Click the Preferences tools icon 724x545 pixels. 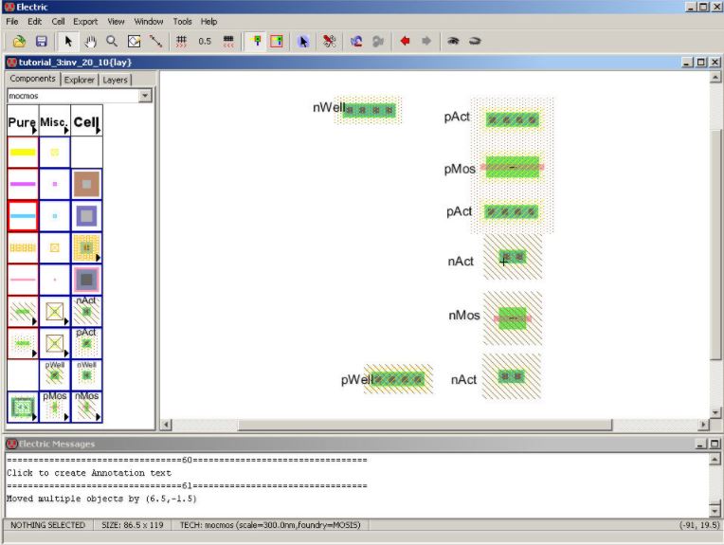pyautogui.click(x=330, y=42)
